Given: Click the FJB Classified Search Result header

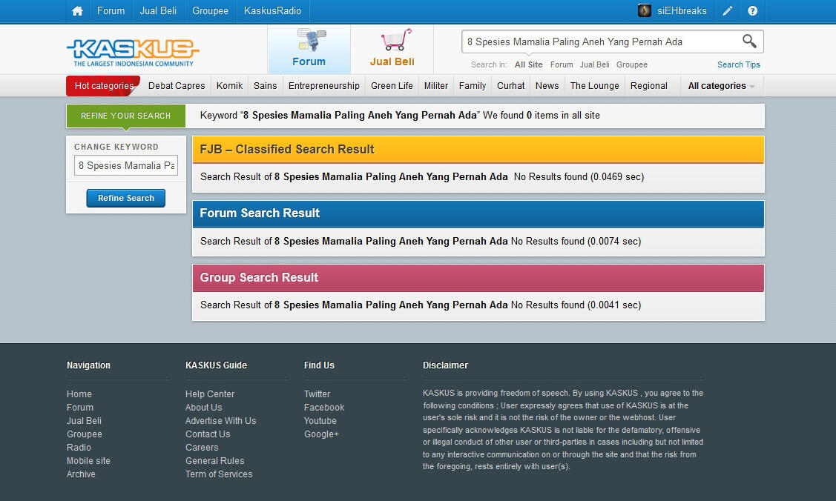Looking at the screenshot, I should coord(478,150).
